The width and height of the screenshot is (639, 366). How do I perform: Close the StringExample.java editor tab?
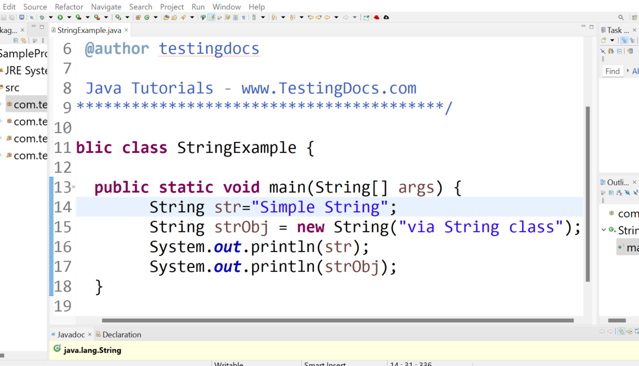126,30
